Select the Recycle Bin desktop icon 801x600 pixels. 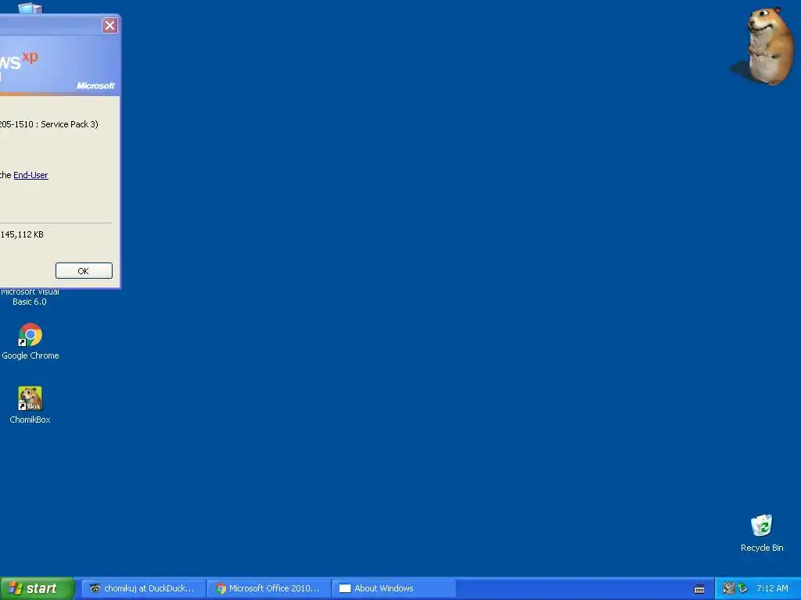[x=762, y=533]
